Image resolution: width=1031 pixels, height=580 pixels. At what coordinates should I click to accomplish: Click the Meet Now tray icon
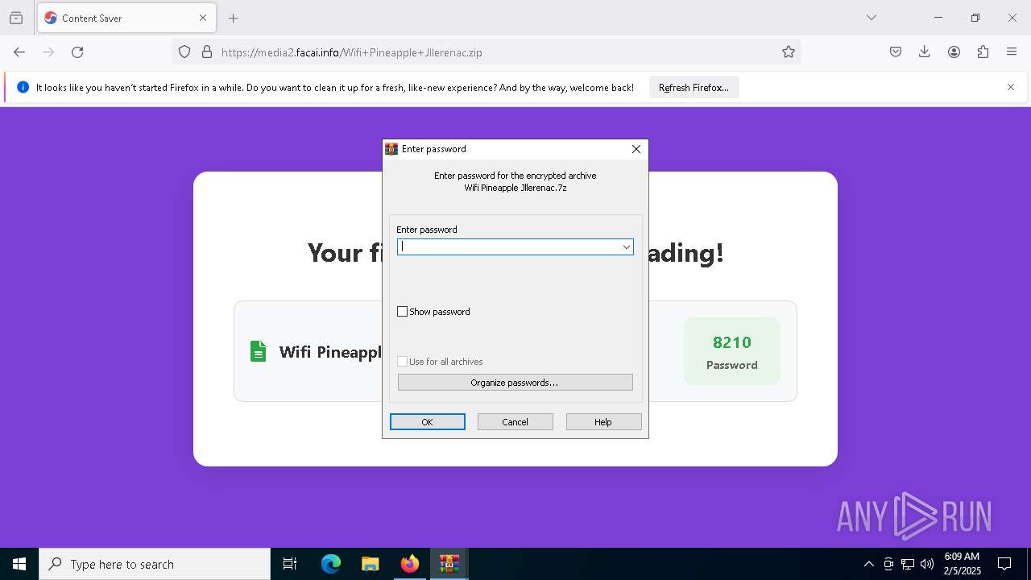[888, 564]
